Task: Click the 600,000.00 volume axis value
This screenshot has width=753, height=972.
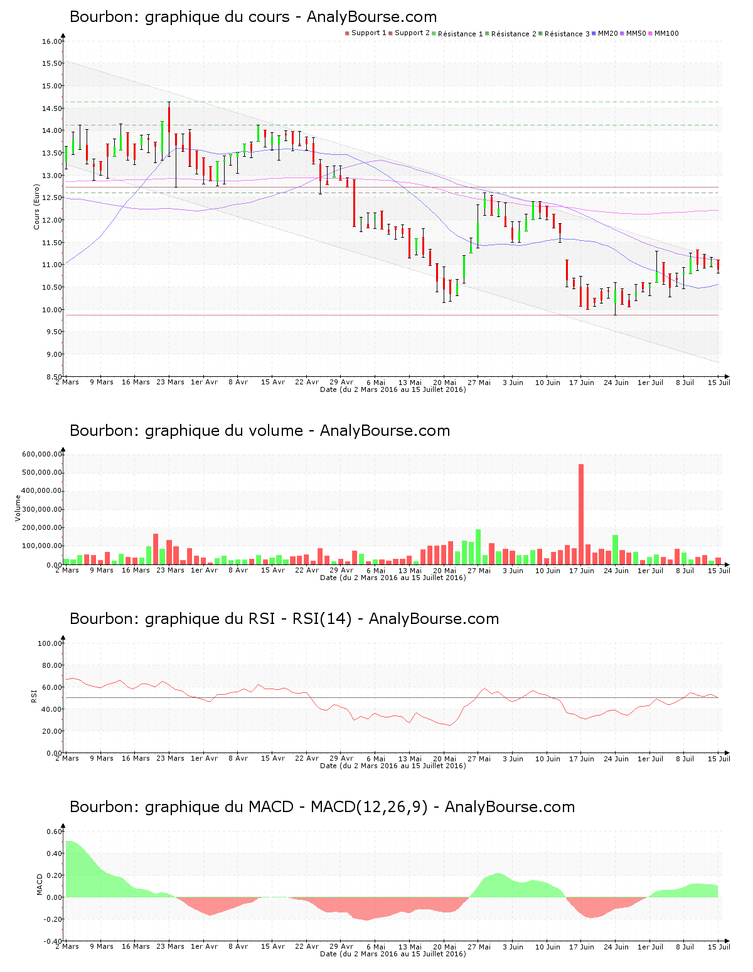Action: [42, 454]
